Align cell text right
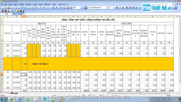181x102 pixels. coord(133,8)
